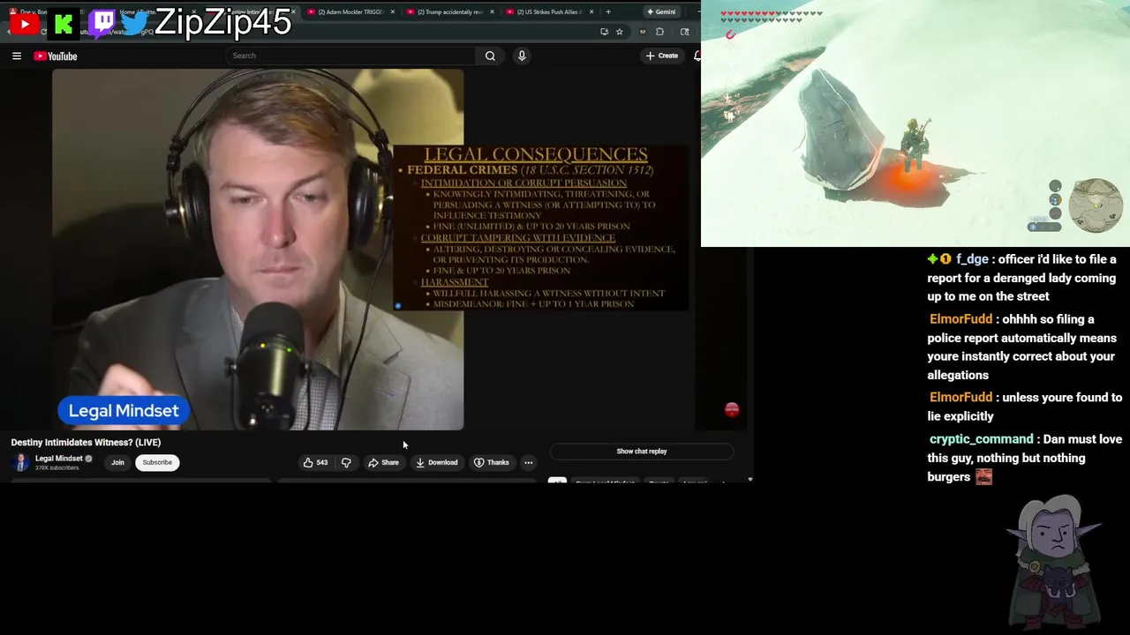
Task: Toggle the browser side panel icon
Action: point(684,32)
